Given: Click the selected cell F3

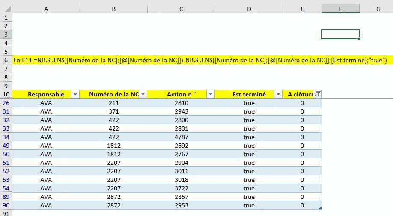Looking at the screenshot, I should pyautogui.click(x=341, y=35).
